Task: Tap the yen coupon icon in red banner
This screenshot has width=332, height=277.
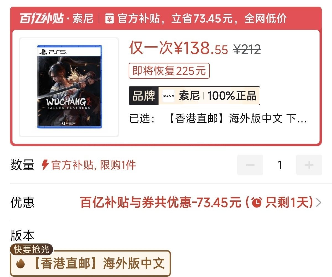Action: (x=110, y=19)
